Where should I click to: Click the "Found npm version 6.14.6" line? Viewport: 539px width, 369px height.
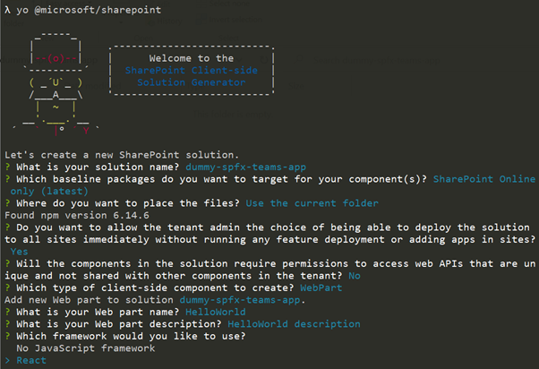tap(77, 215)
